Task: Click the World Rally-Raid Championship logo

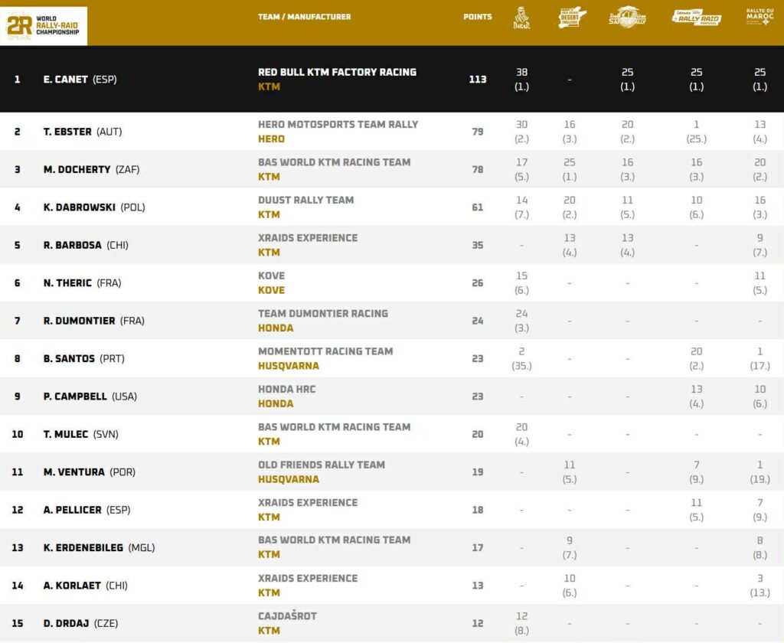Action: pos(44,26)
